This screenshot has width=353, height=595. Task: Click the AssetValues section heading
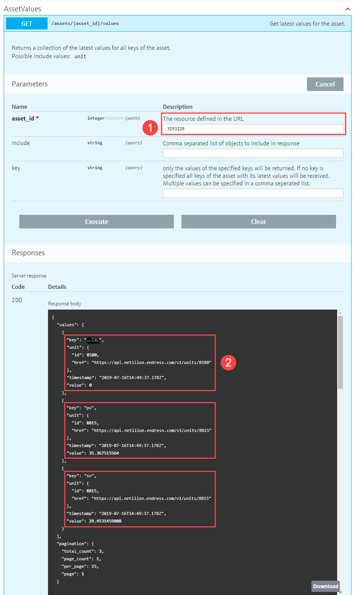point(23,9)
